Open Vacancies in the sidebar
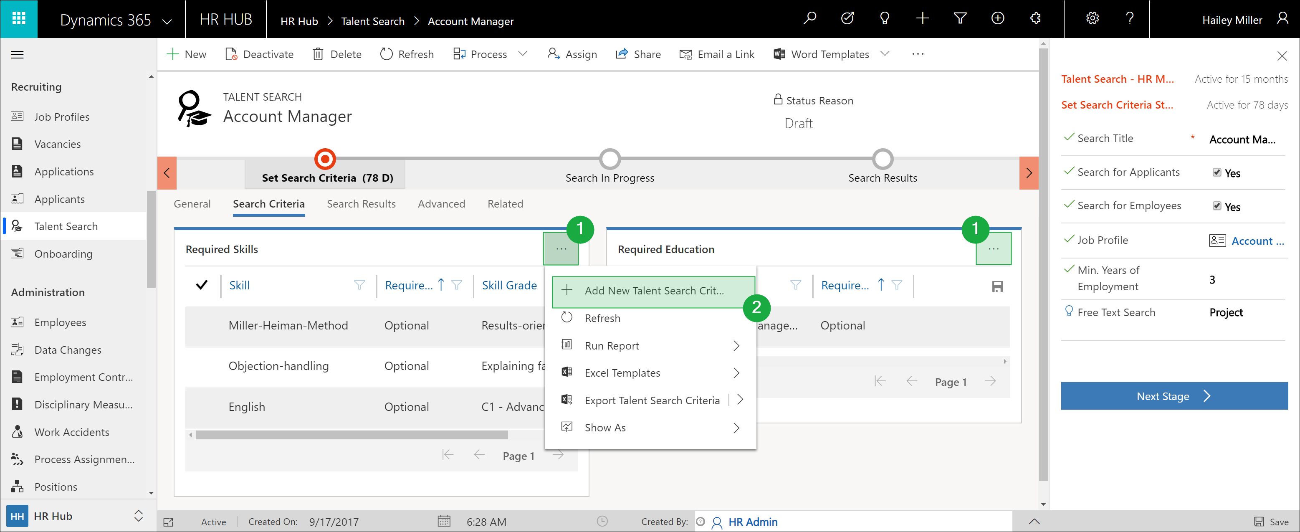Viewport: 1300px width, 532px height. click(x=57, y=144)
